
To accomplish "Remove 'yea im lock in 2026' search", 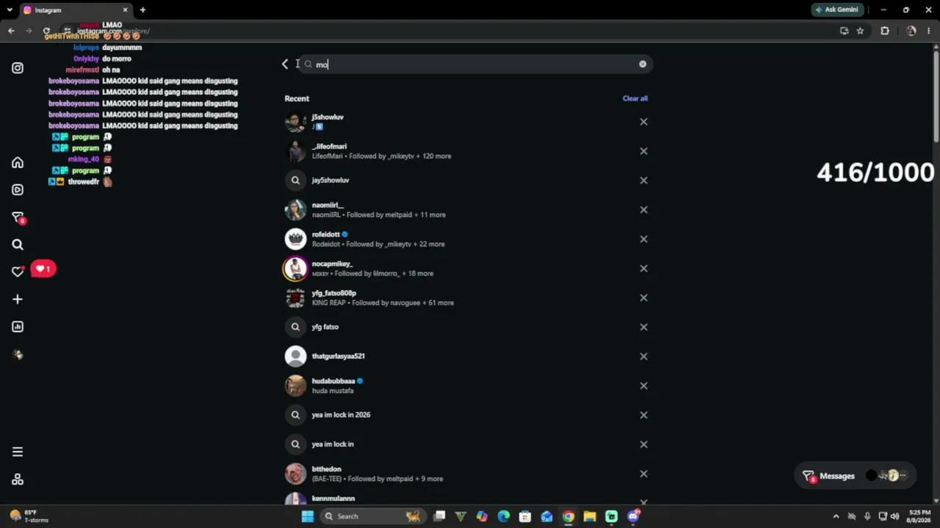I will [x=644, y=415].
